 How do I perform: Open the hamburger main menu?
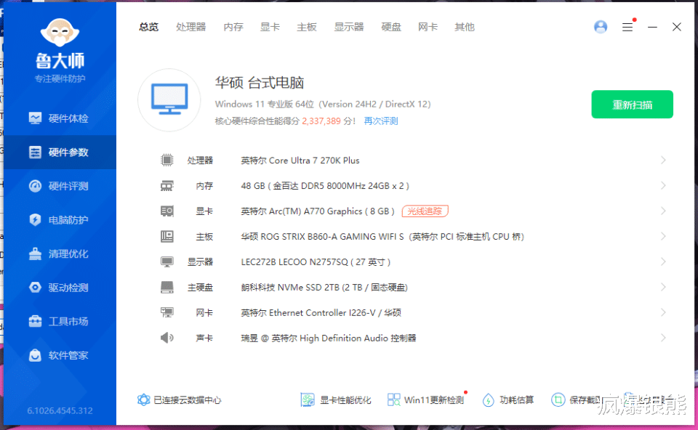coord(627,27)
